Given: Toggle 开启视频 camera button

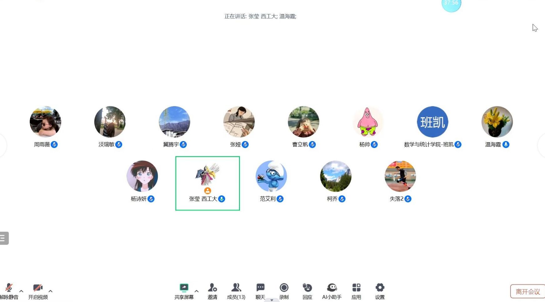Looking at the screenshot, I should pyautogui.click(x=38, y=291).
